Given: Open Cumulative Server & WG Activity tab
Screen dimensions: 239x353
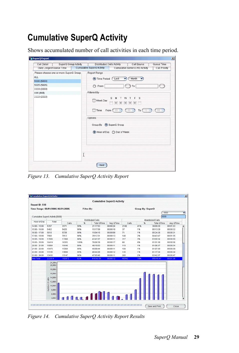Looking at the screenshot, I should tap(131, 68).
